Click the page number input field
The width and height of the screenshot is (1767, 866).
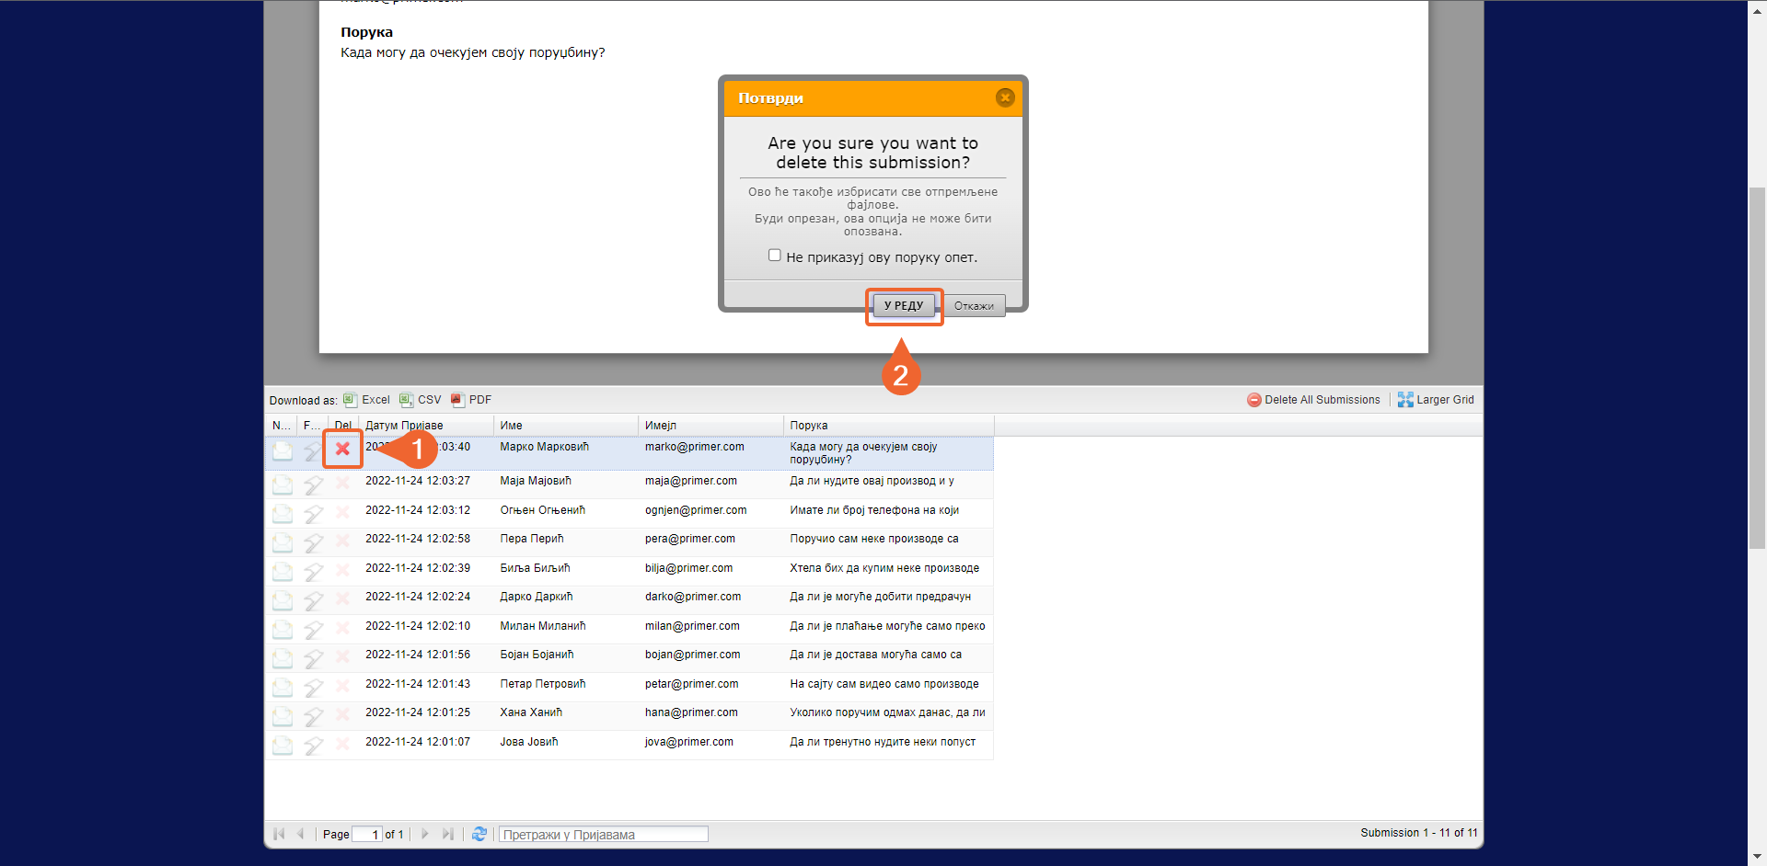tap(367, 834)
